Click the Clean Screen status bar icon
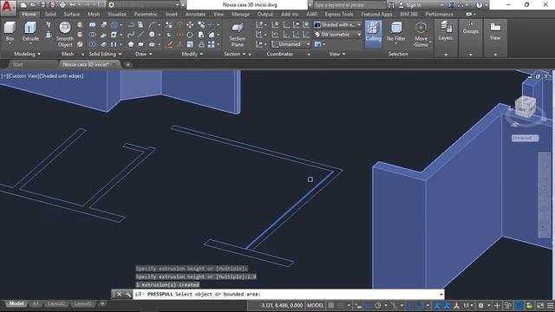 [540, 305]
